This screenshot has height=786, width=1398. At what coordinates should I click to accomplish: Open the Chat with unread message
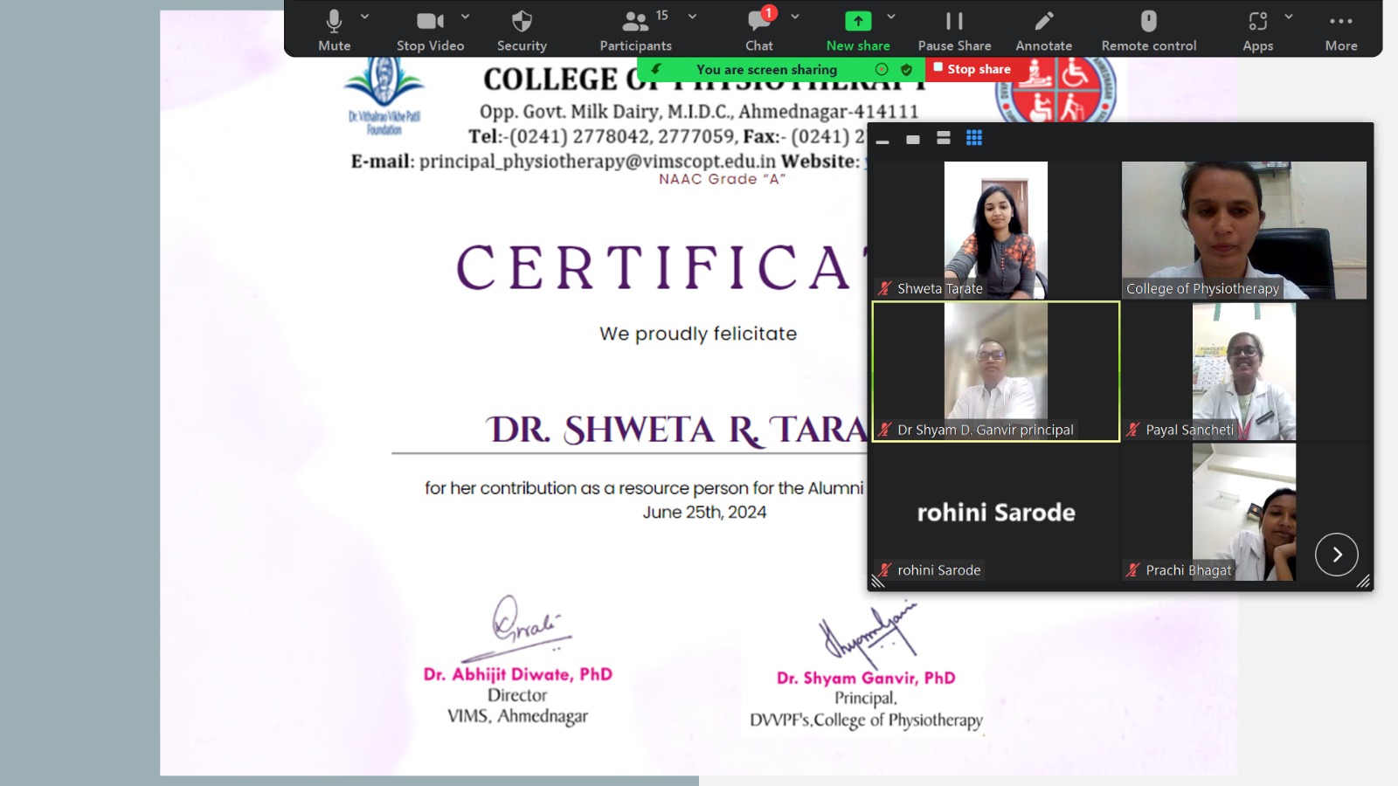758,30
